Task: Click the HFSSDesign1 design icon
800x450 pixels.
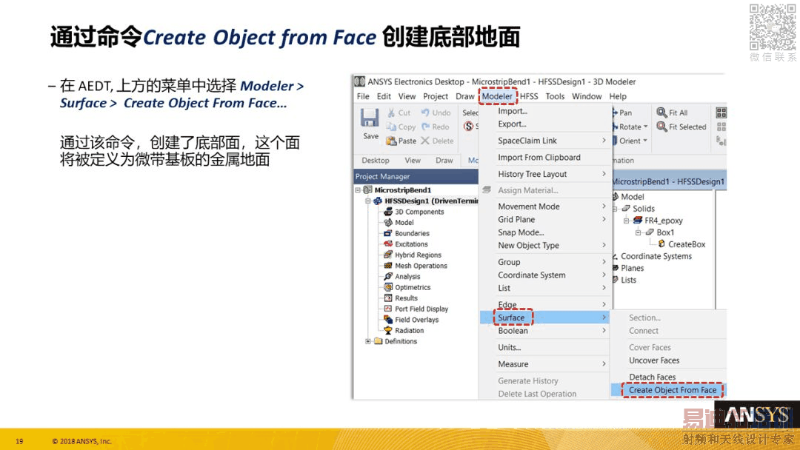Action: [x=378, y=201]
